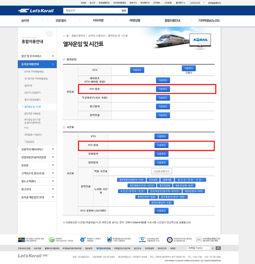This screenshot has height=264, width=255.
Task: Open the 수인선(오이도~인천) line timetable
Action: 133,191
